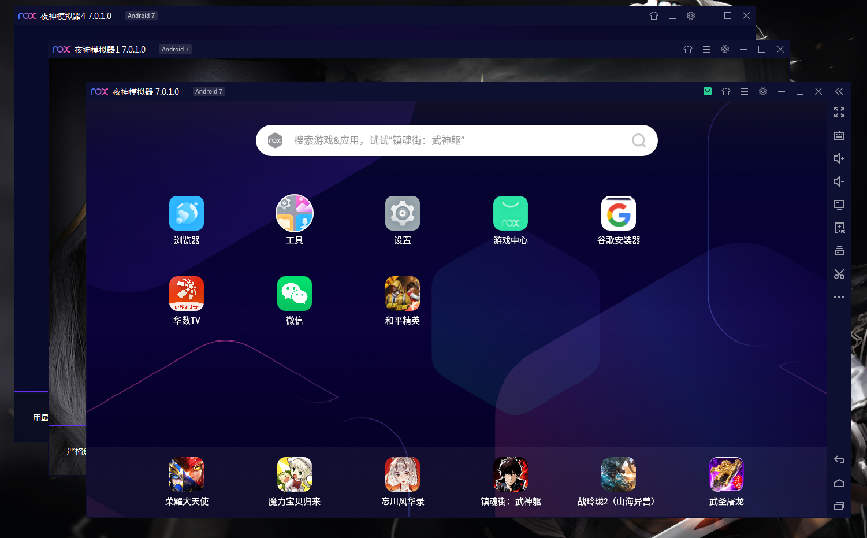867x538 pixels.
Task: Show recent apps from the sidebar
Action: coord(839,506)
